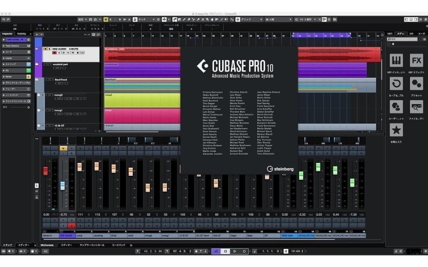Open grid type dropdown in toolbar
Image resolution: width=428 pixels, height=267 pixels.
coord(251,19)
